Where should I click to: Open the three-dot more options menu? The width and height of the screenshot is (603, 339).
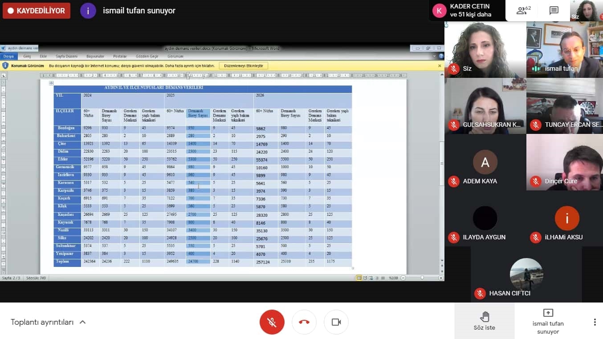click(595, 322)
